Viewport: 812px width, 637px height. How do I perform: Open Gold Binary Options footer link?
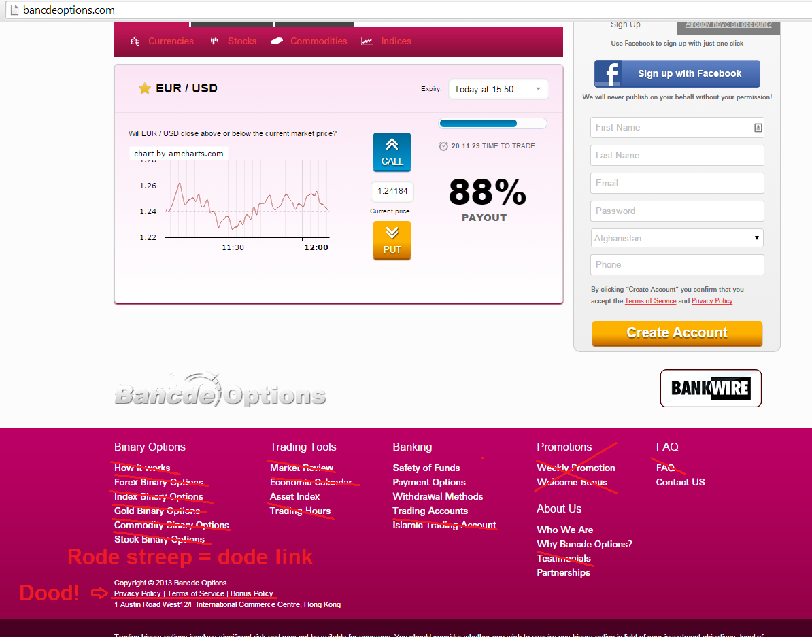[157, 511]
